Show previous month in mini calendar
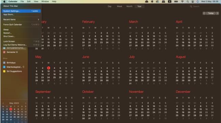This screenshot has width=221, height=123. (x=3, y=103)
